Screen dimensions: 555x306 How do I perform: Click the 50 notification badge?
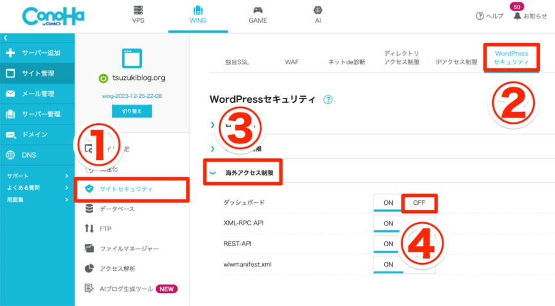coord(517,7)
